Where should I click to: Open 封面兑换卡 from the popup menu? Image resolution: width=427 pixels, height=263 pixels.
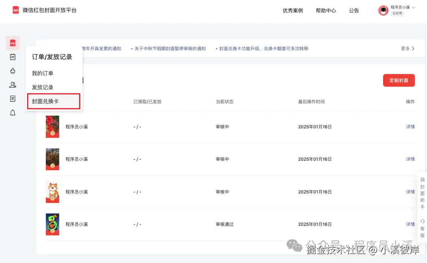click(x=45, y=101)
